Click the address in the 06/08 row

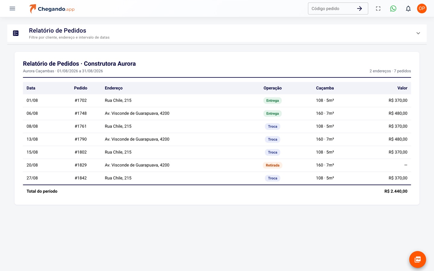pyautogui.click(x=137, y=113)
